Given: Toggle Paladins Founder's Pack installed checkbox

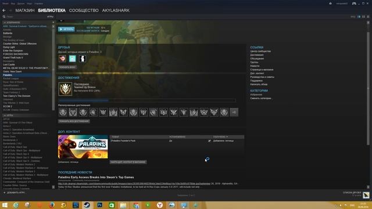Looking at the screenshot, I should [209, 140].
